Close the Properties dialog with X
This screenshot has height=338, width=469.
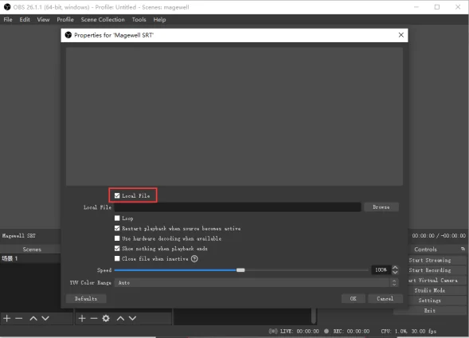401,35
